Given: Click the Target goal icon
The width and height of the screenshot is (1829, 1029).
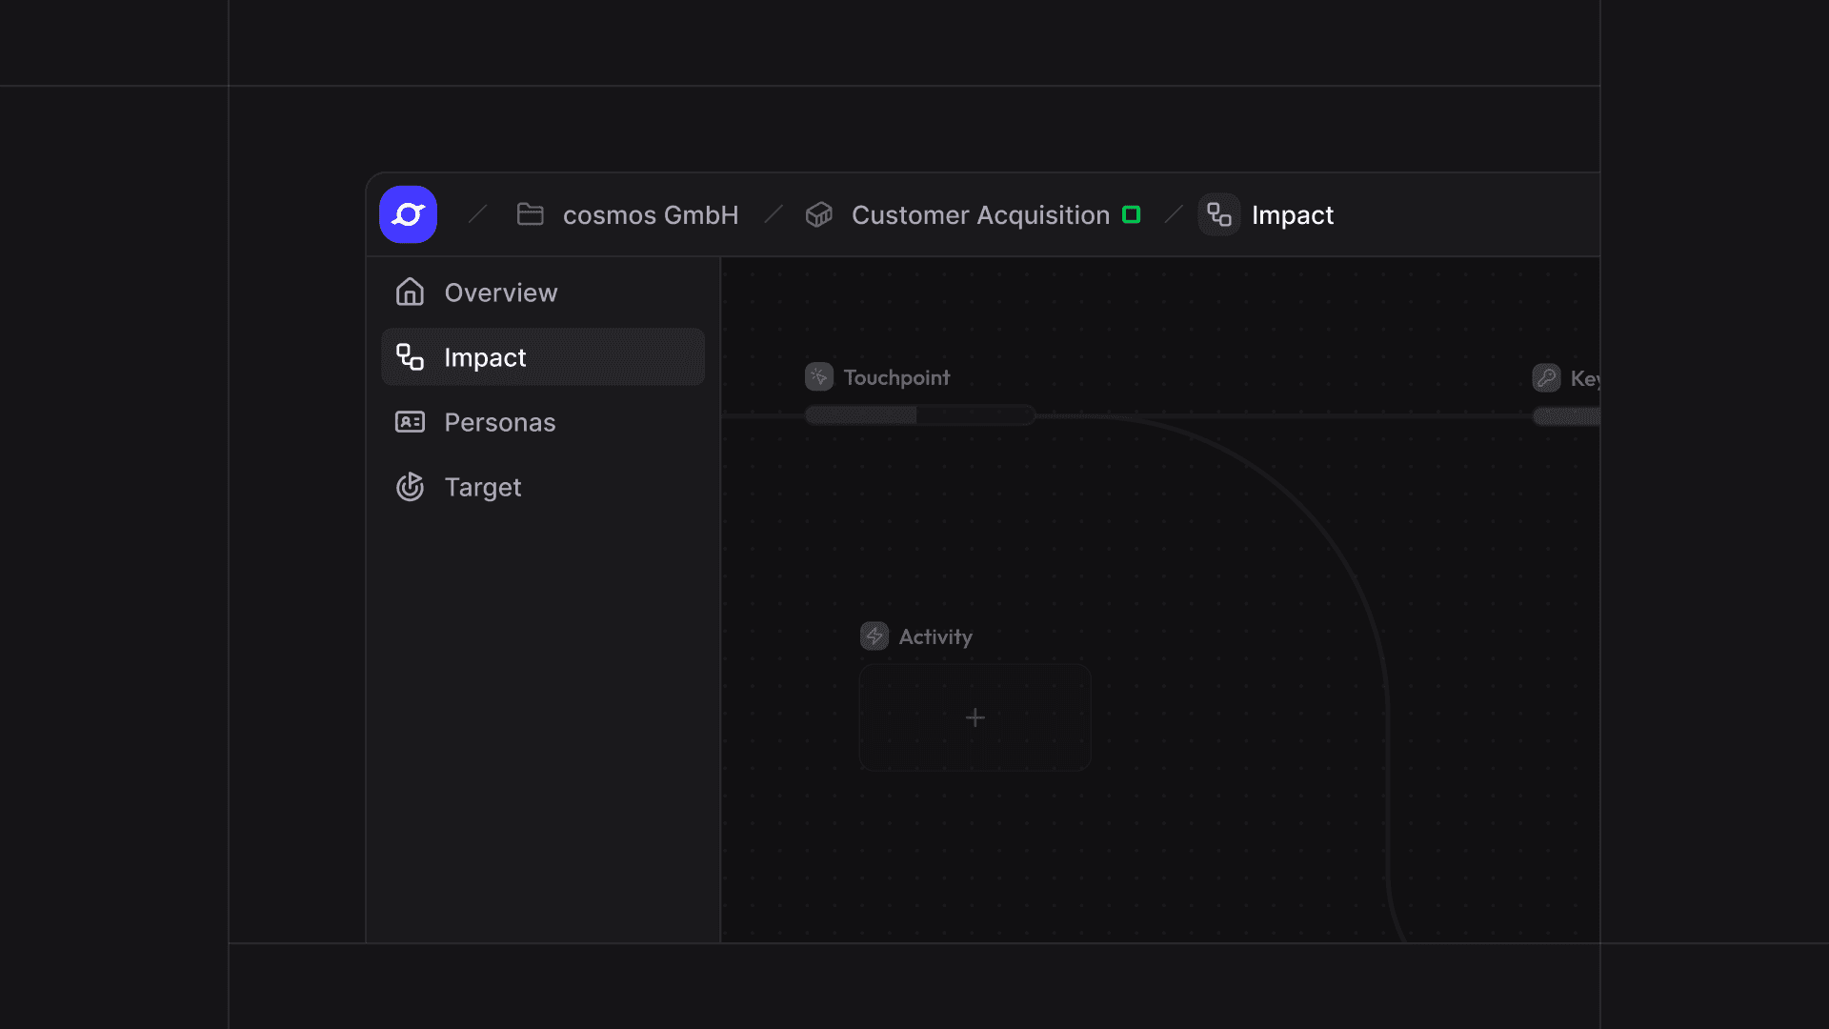Looking at the screenshot, I should 410,486.
